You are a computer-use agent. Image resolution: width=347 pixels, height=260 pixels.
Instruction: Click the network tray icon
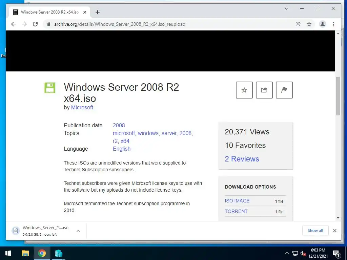(295, 253)
